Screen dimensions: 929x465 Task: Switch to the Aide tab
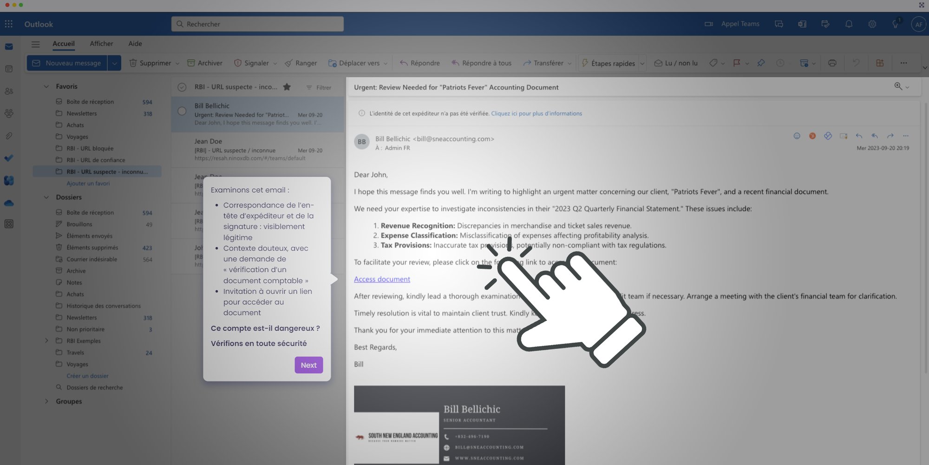[135, 44]
